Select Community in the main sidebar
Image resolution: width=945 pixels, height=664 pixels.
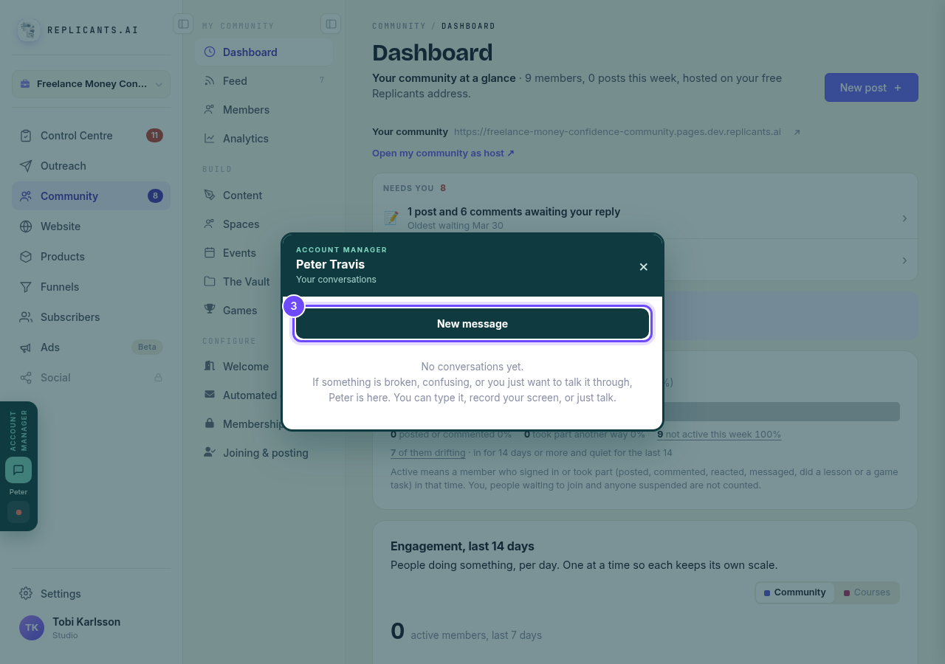[91, 196]
